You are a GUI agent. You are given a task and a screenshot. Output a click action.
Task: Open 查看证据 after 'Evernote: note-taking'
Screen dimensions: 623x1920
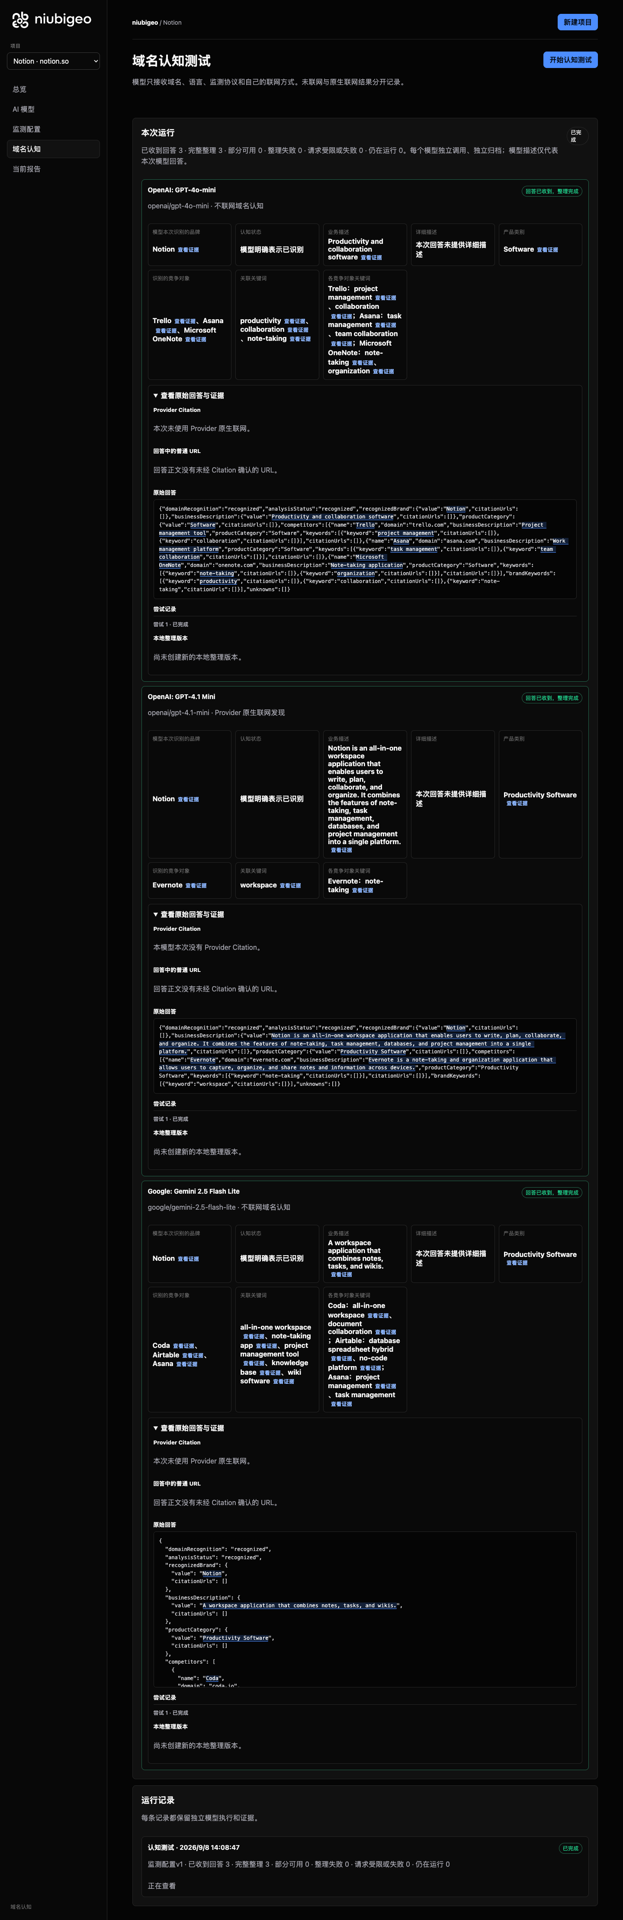pyautogui.click(x=363, y=890)
